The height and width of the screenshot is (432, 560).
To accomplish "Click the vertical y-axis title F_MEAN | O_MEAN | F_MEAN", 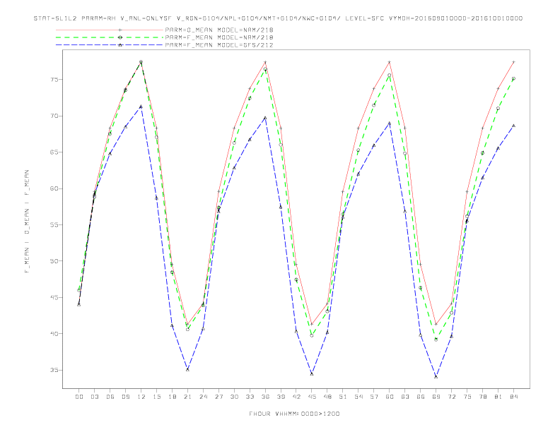I will tap(27, 222).
